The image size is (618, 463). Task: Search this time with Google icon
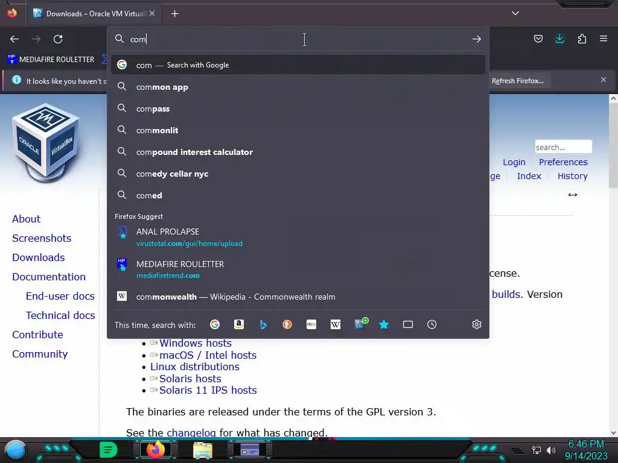(215, 324)
